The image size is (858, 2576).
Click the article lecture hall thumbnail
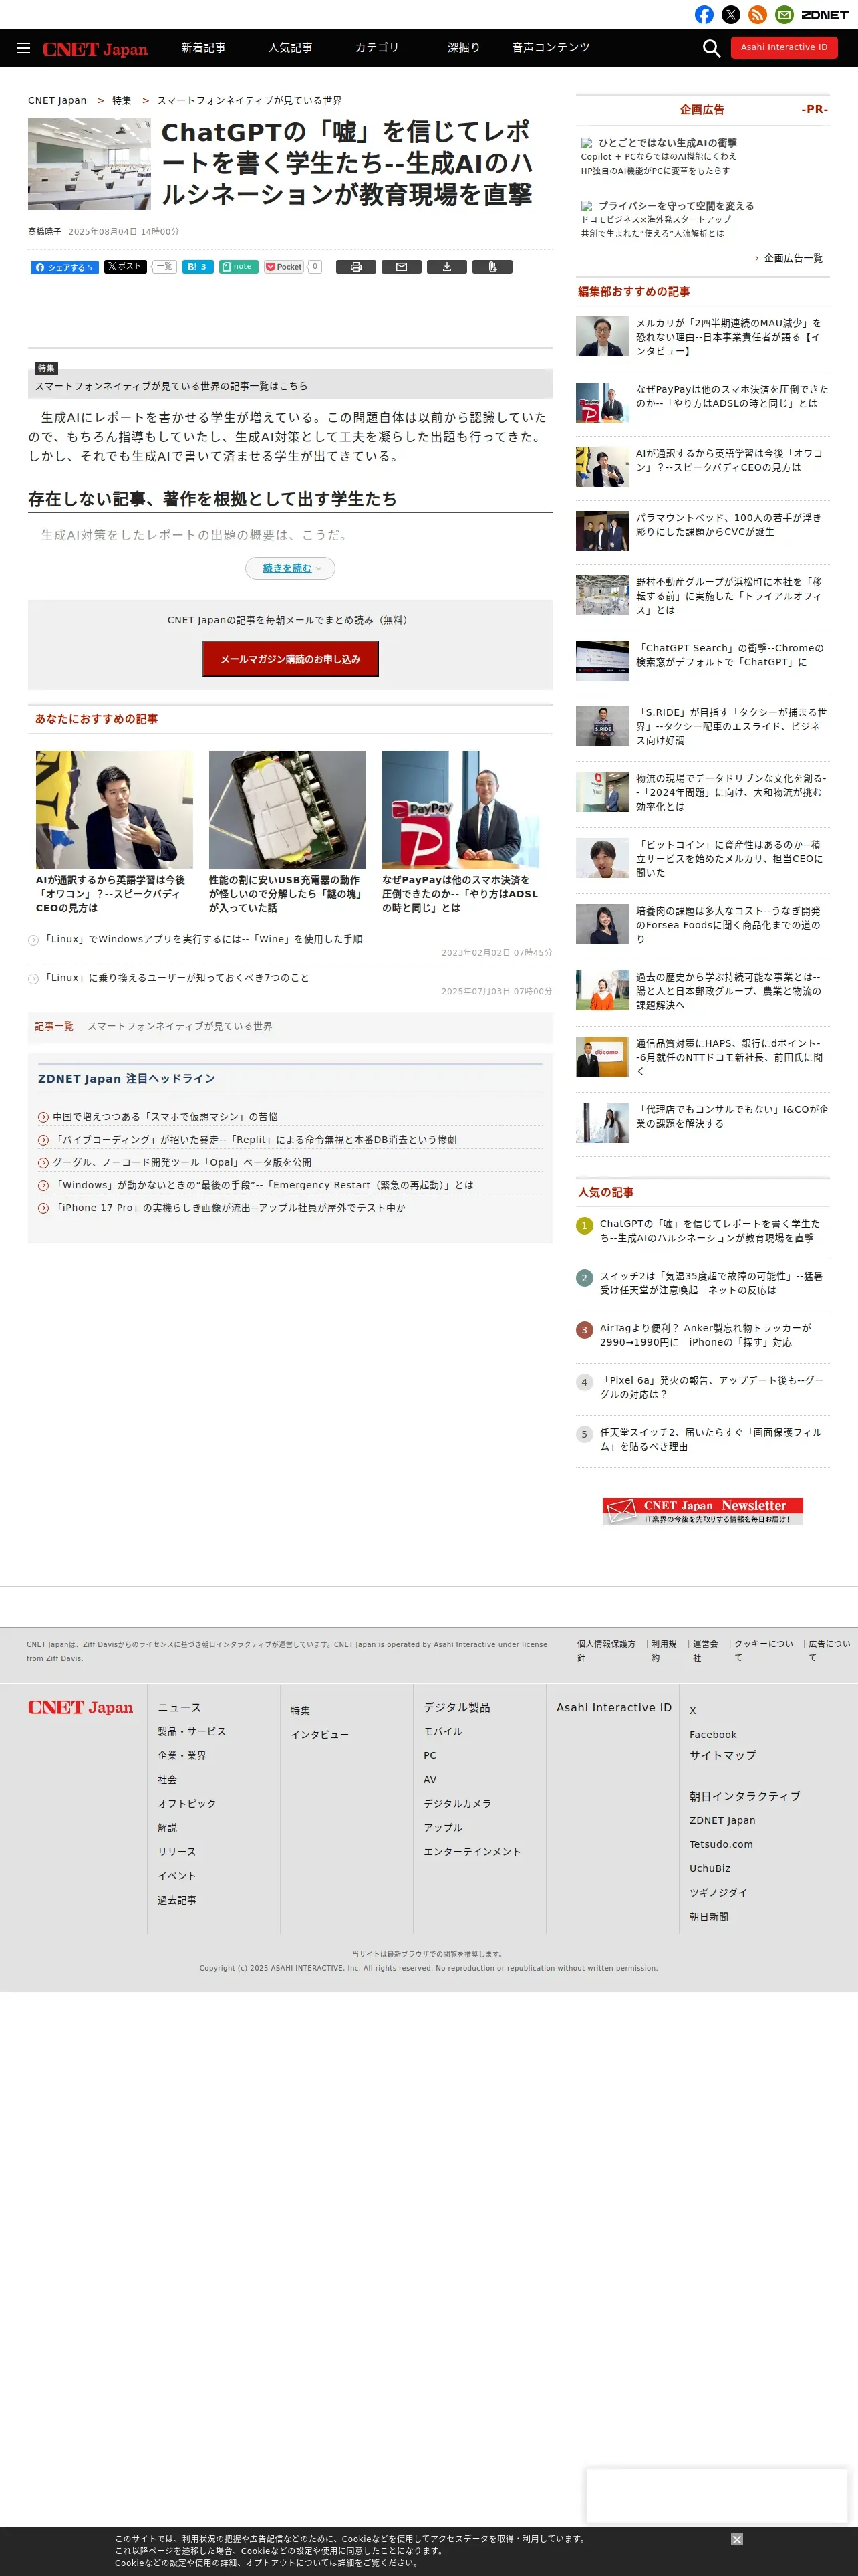click(x=89, y=163)
